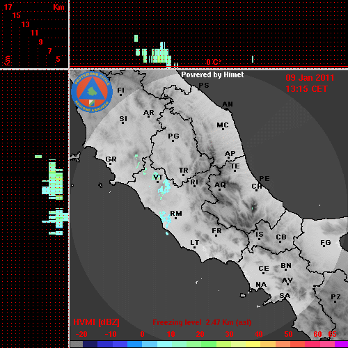The width and height of the screenshot is (348, 348).
Task: Click the 'HVMI [dBZ]' legend label
Action: [x=96, y=322]
